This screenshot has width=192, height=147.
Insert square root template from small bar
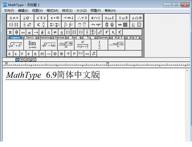[100, 32]
